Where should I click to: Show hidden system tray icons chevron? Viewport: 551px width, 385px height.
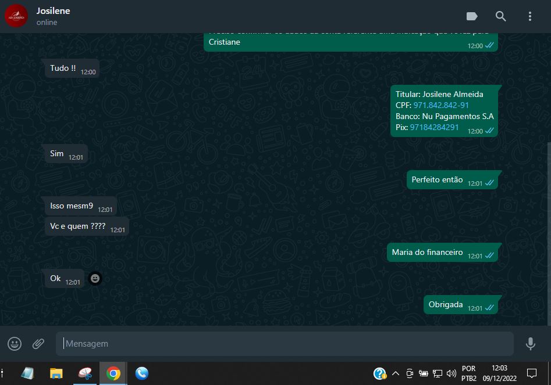[x=396, y=373]
